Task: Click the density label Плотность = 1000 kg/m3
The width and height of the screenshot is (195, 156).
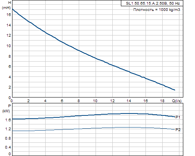Action: click(x=157, y=10)
